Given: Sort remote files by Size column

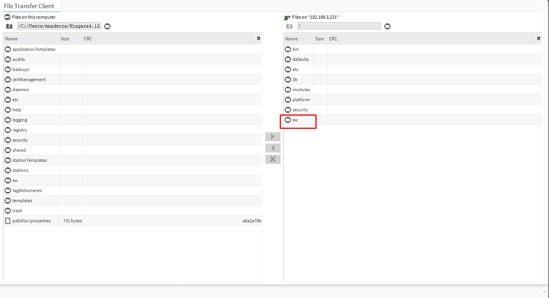Looking at the screenshot, I should coord(319,39).
